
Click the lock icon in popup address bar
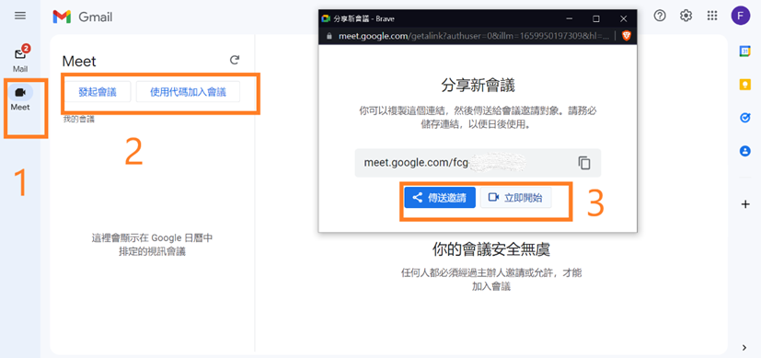(329, 36)
